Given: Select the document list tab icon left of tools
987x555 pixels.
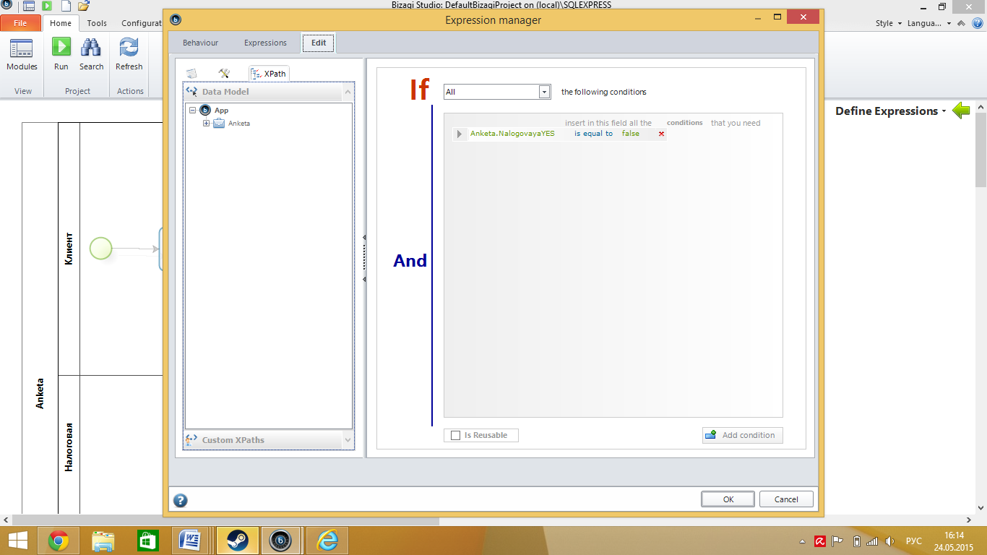Looking at the screenshot, I should (191, 74).
